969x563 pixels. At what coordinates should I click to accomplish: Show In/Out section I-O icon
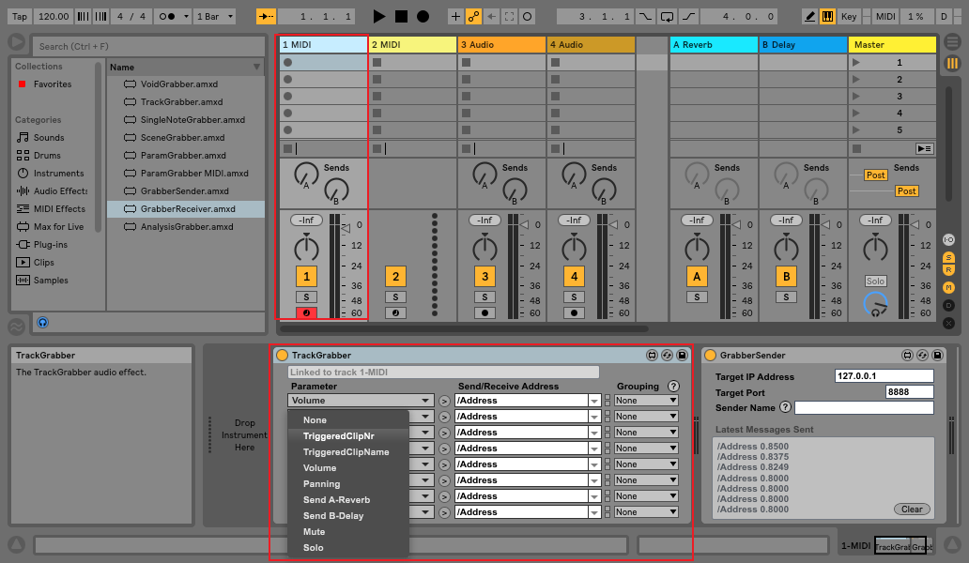coord(948,240)
